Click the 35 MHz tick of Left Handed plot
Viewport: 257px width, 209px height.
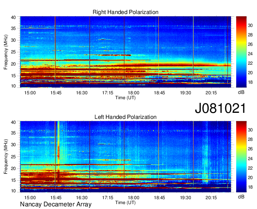click(13, 133)
